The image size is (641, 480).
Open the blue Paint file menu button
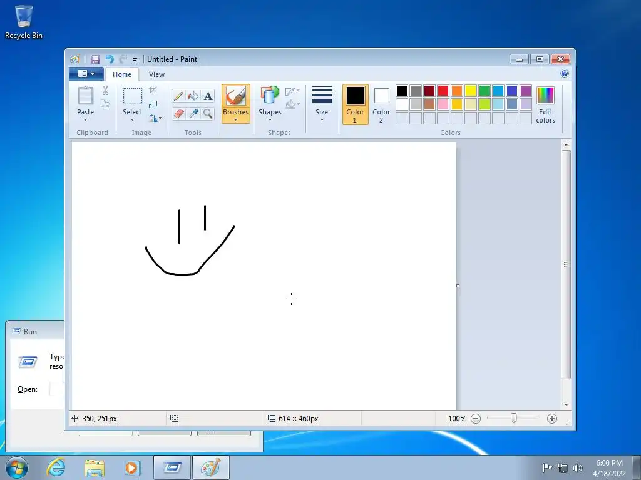(86, 74)
